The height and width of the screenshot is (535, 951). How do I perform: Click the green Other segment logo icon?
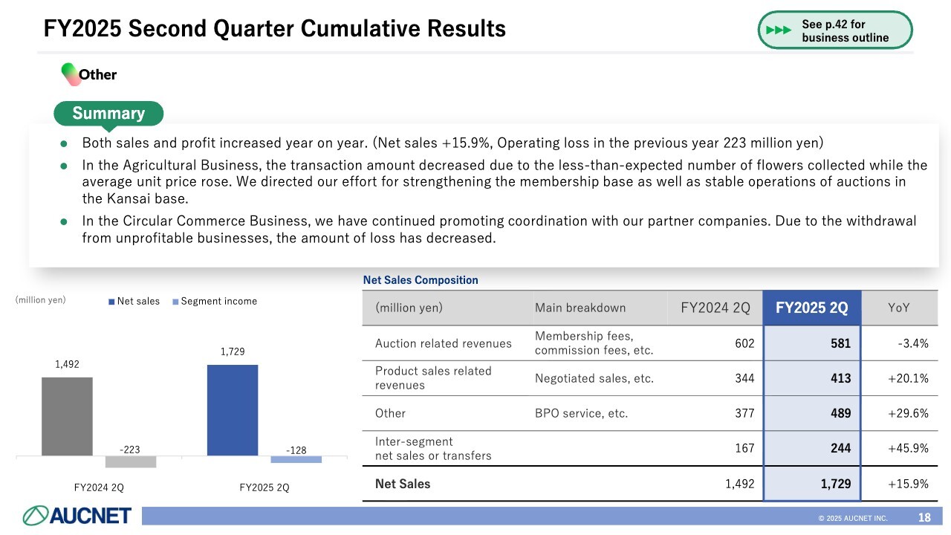click(x=71, y=73)
